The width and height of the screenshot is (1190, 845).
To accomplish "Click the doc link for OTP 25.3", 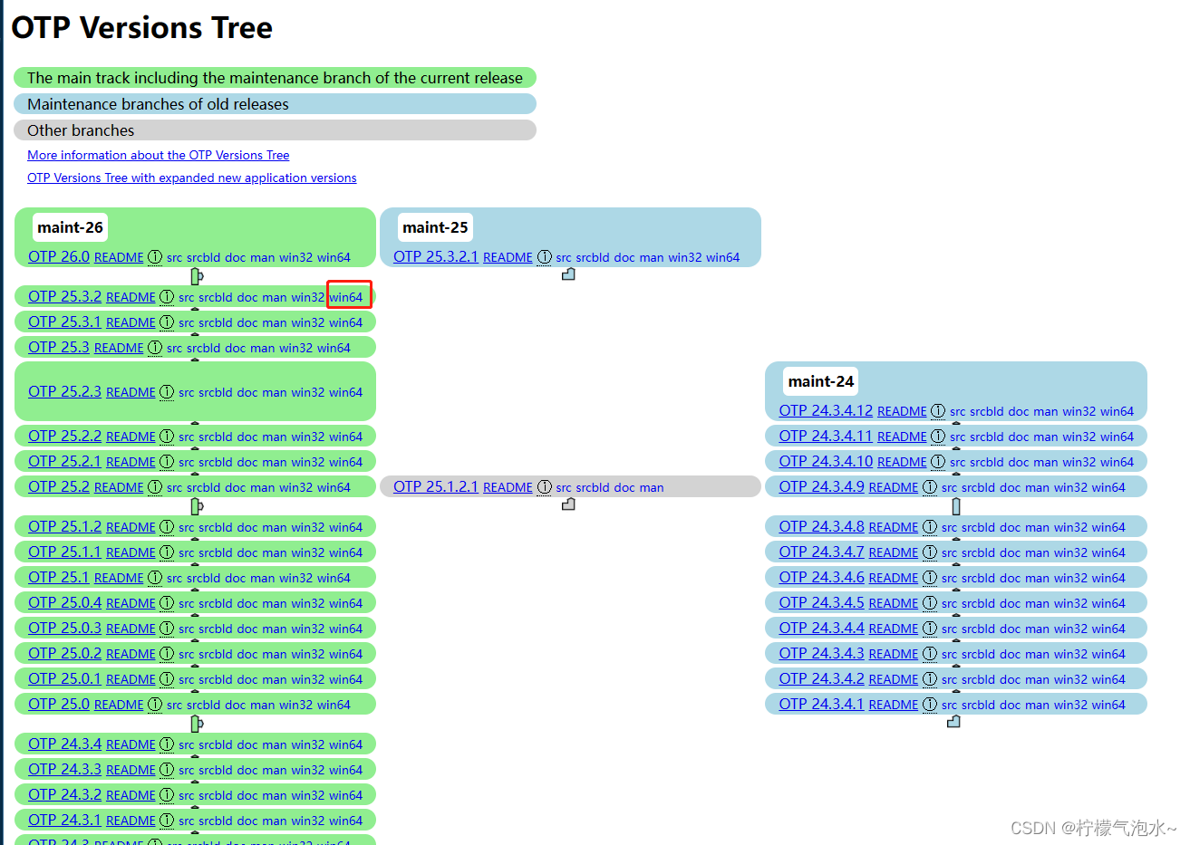I will click(235, 348).
